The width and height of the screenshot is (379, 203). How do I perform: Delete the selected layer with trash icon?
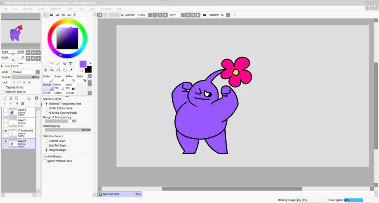(22, 104)
